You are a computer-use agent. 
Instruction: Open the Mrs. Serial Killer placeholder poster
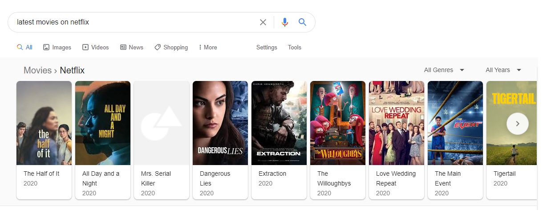tap(162, 123)
